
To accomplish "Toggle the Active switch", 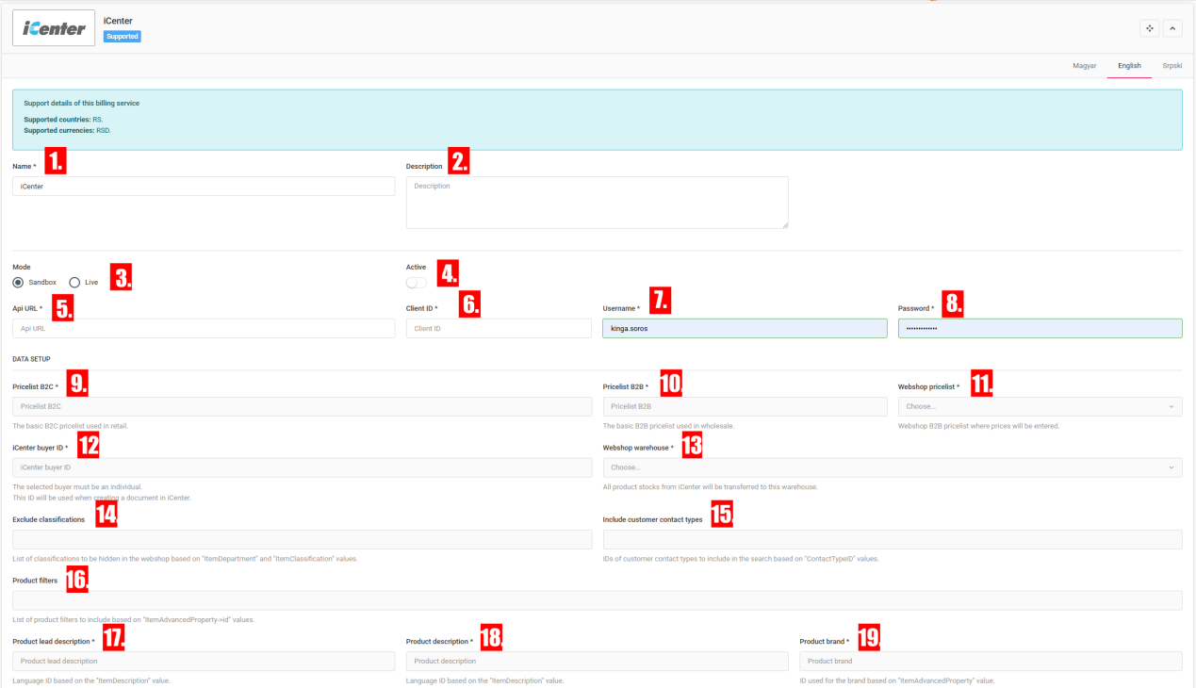I will (416, 283).
